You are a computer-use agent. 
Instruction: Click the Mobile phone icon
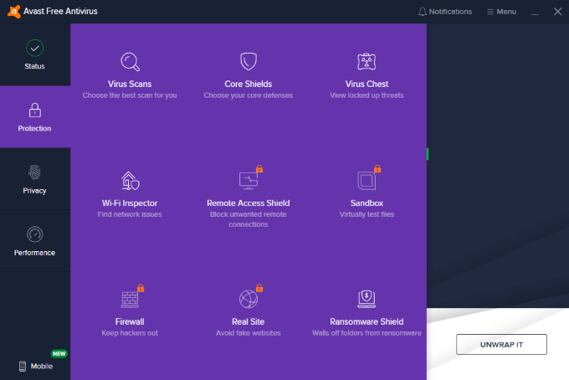tap(23, 367)
